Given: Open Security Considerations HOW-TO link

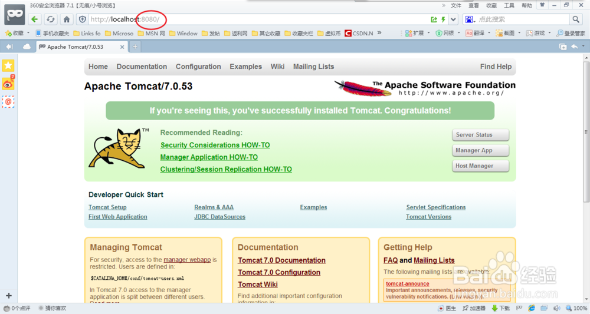Looking at the screenshot, I should 215,145.
